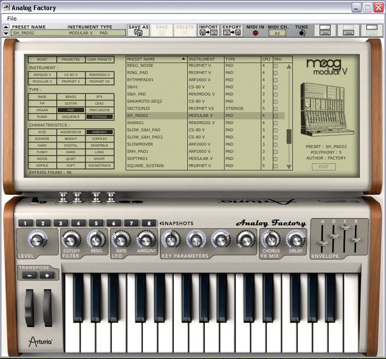Viewport: 386px width, 359px height.
Task: Click the filter Cutoff knob
Action: [71, 240]
